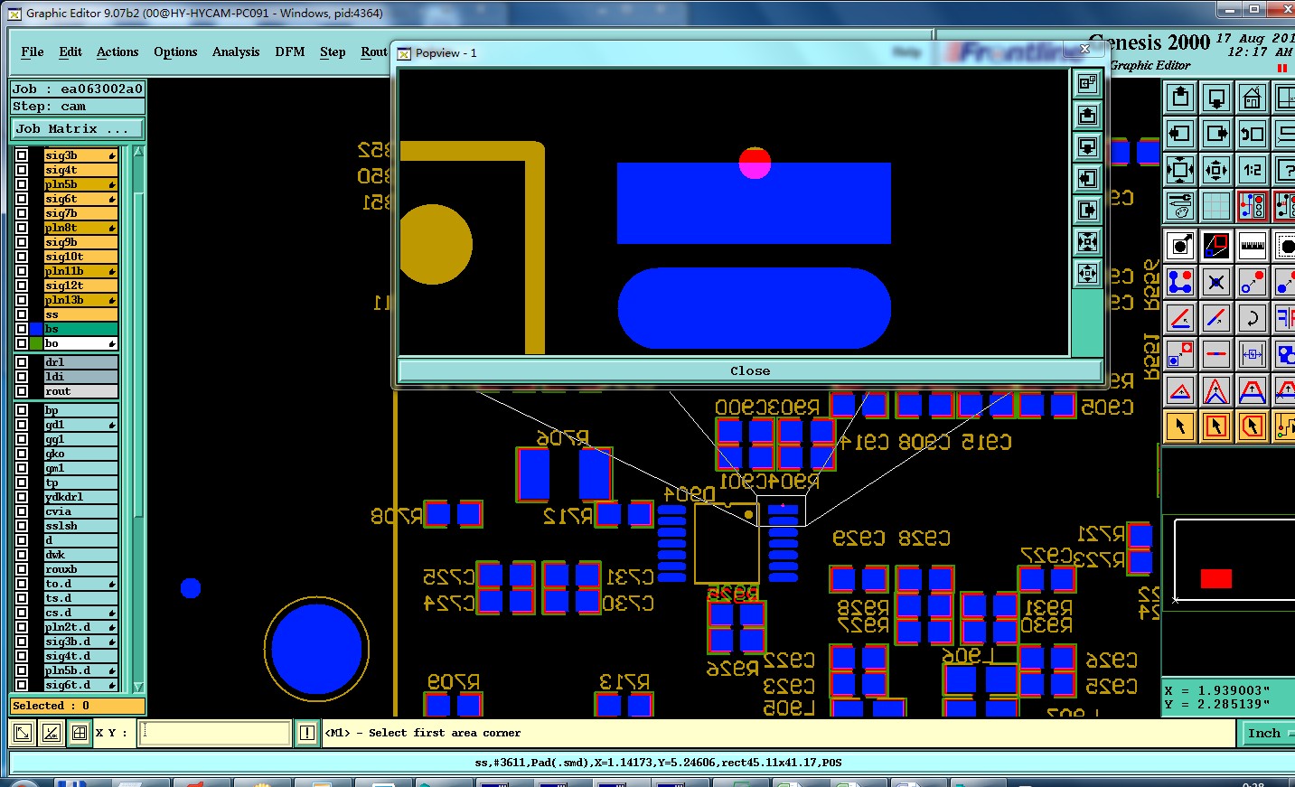Click the top icon in Popview side toolbar

tap(1087, 84)
